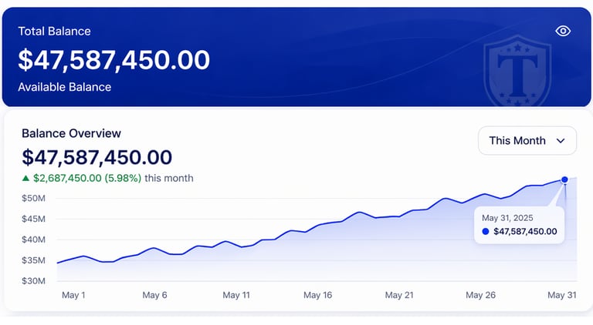Click the green up-triangle gain indicator
Screen dimensions: 593x325
pos(25,178)
